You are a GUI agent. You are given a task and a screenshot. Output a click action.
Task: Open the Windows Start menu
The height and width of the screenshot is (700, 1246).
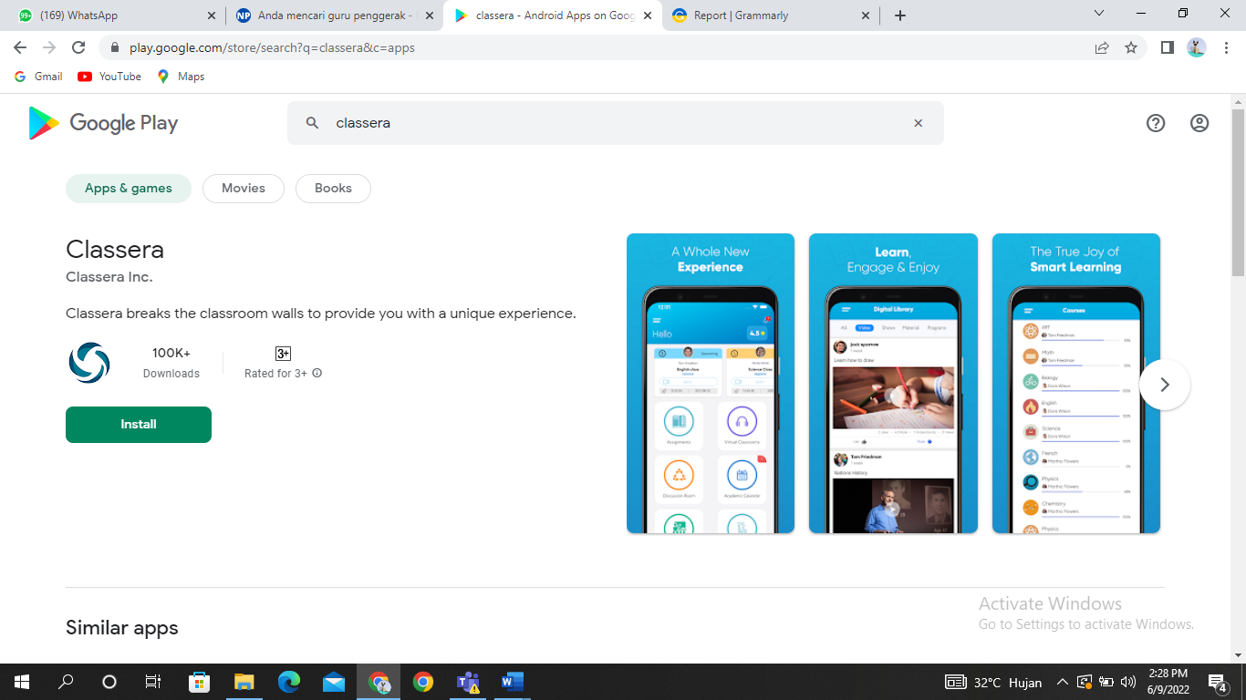coord(21,682)
